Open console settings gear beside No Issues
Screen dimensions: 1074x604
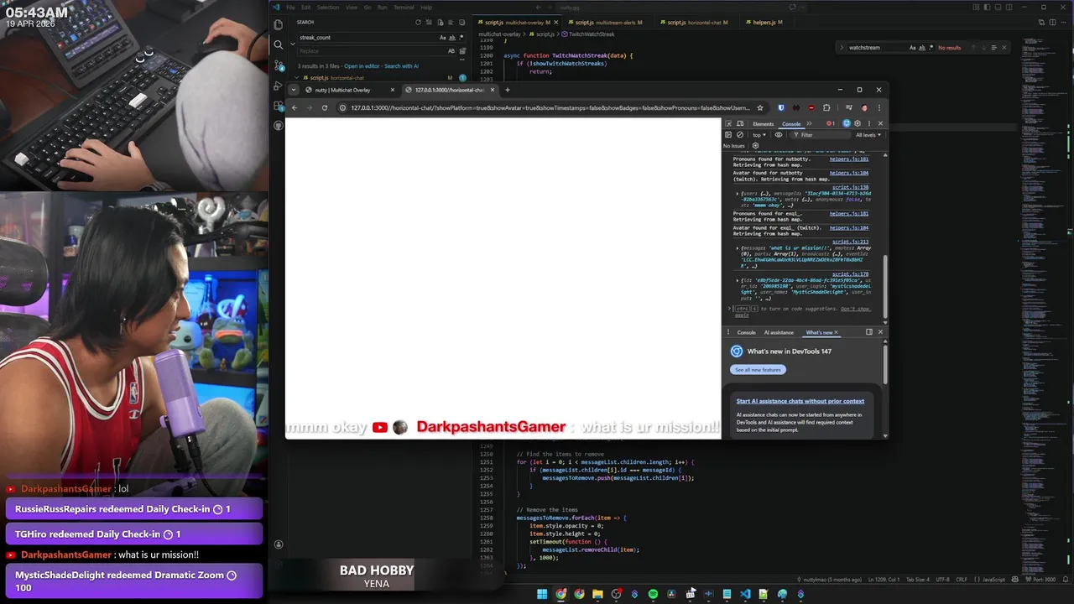pyautogui.click(x=755, y=145)
